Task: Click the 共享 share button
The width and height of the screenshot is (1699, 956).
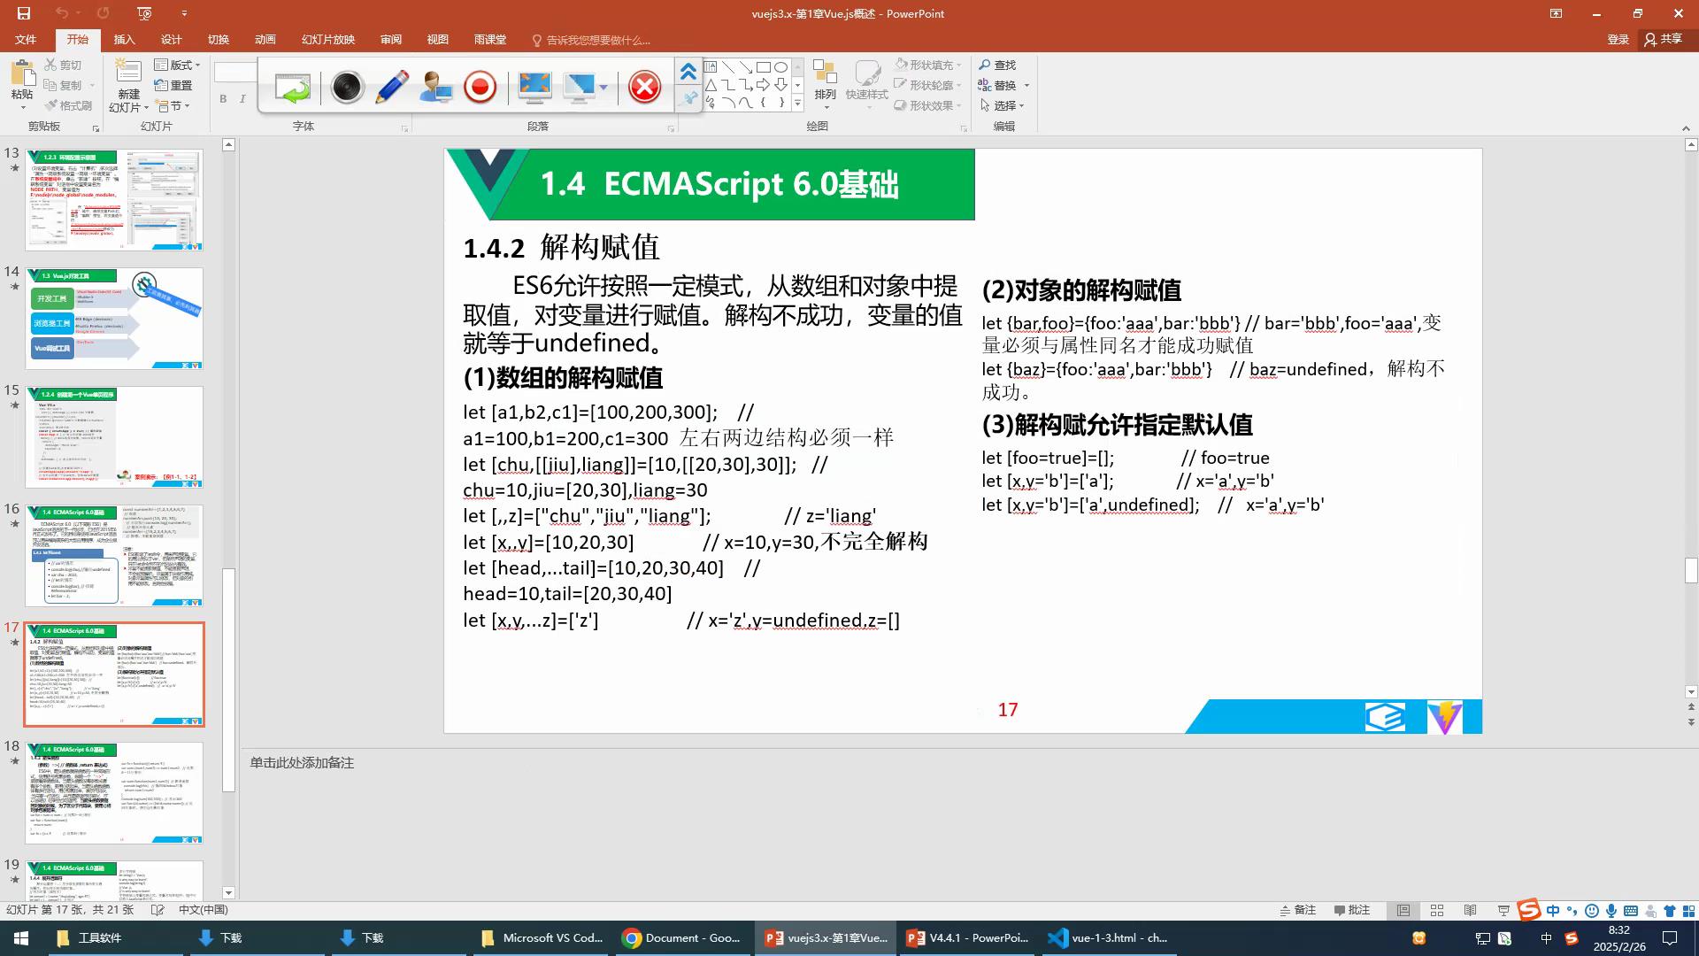Action: [1663, 39]
